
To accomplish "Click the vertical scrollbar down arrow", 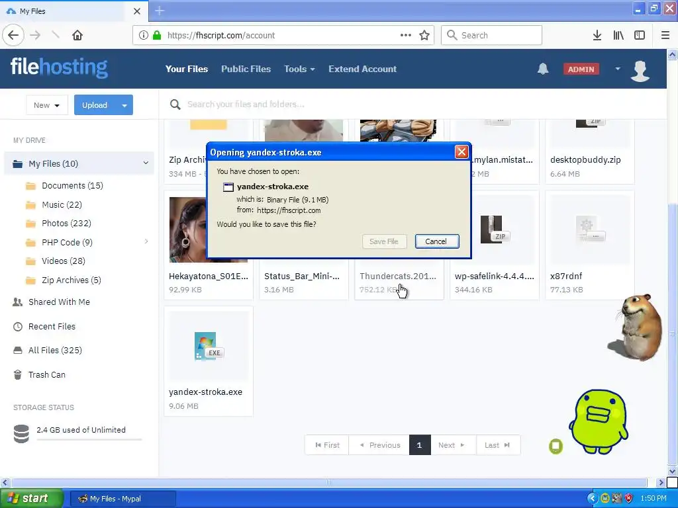I will pos(672,471).
